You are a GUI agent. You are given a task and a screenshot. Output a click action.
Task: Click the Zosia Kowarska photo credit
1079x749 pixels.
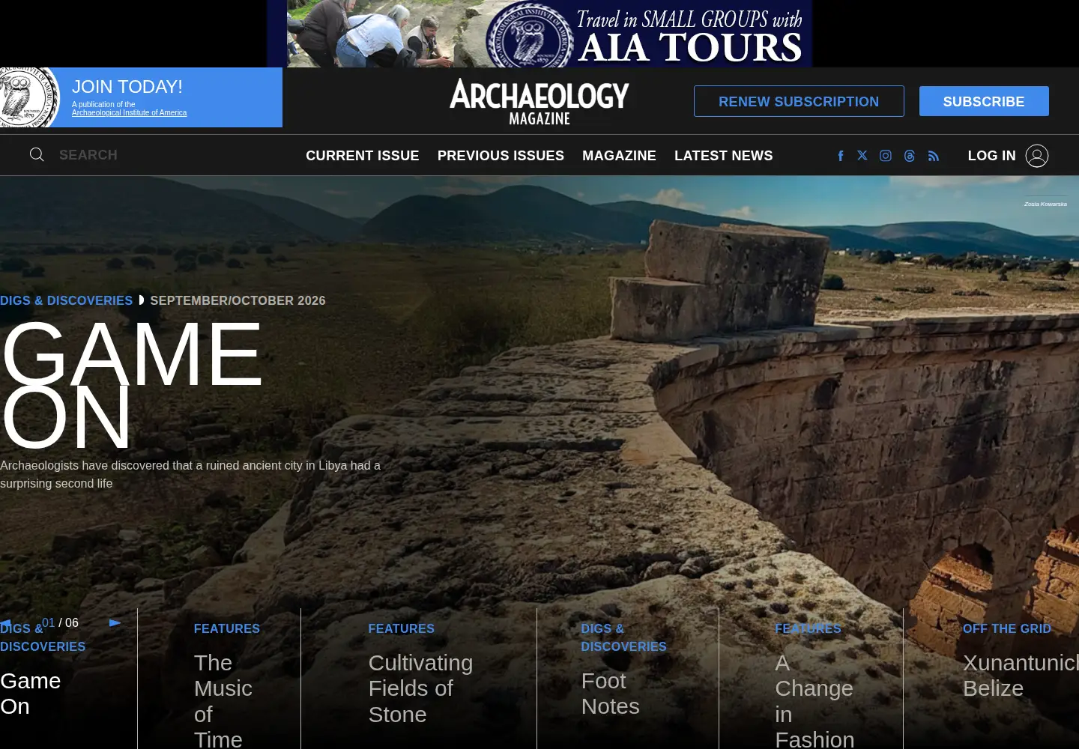point(1045,204)
